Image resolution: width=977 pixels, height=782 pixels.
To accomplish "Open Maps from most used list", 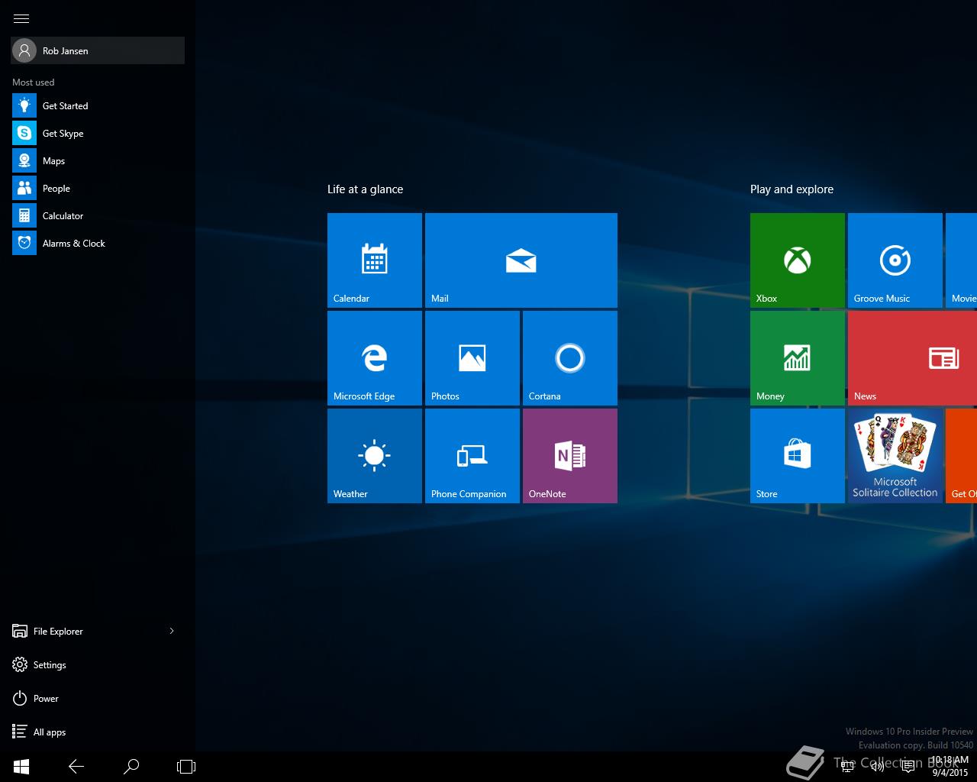I will (x=98, y=160).
